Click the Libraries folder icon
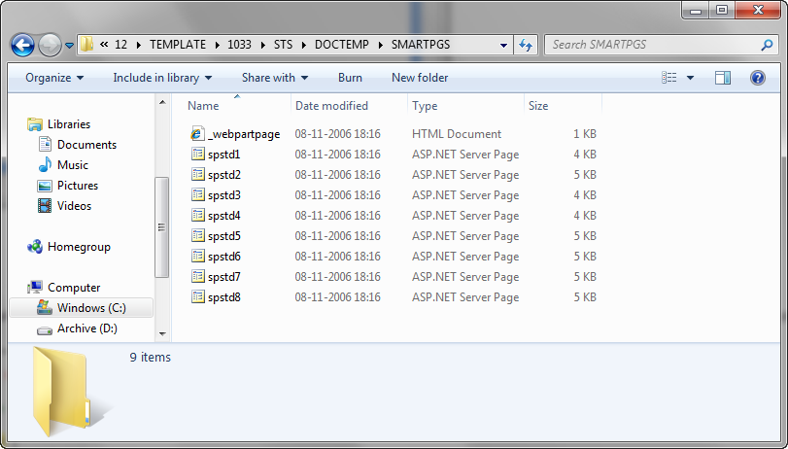The image size is (788, 449). tap(35, 124)
